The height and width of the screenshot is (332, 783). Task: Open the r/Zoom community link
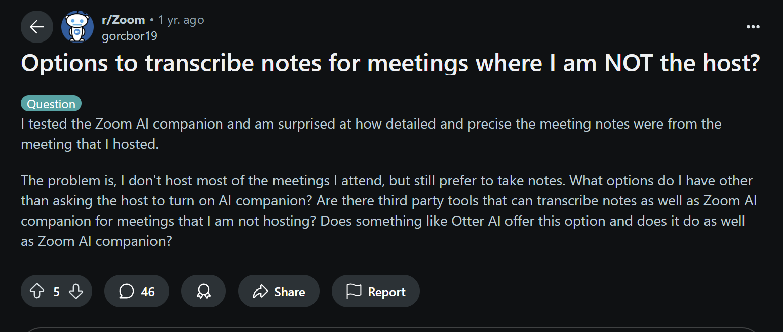tap(124, 20)
